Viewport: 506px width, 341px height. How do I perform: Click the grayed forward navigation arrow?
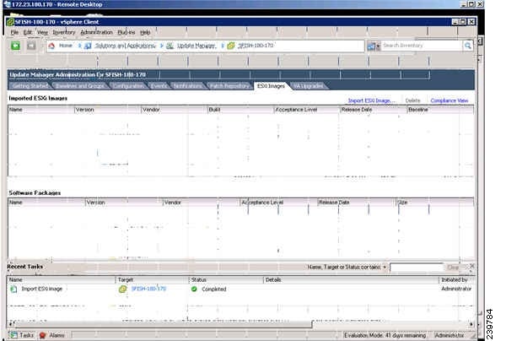[31, 46]
